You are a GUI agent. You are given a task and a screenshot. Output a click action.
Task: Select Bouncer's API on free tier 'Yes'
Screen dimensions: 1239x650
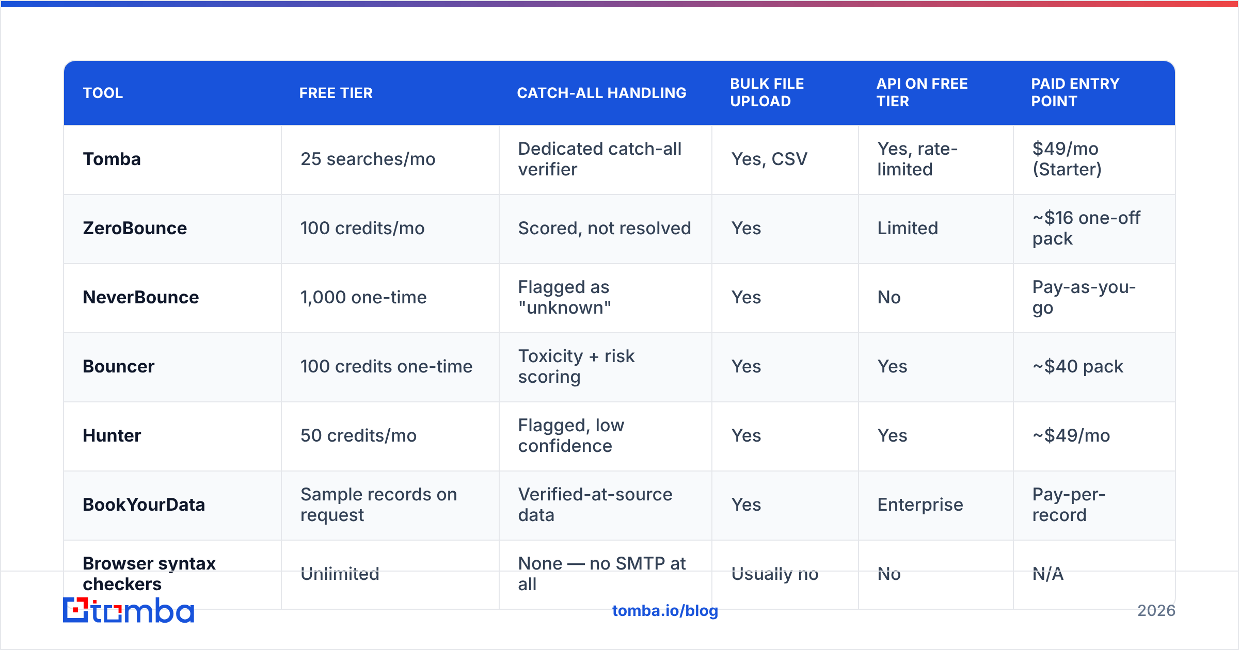coord(893,366)
